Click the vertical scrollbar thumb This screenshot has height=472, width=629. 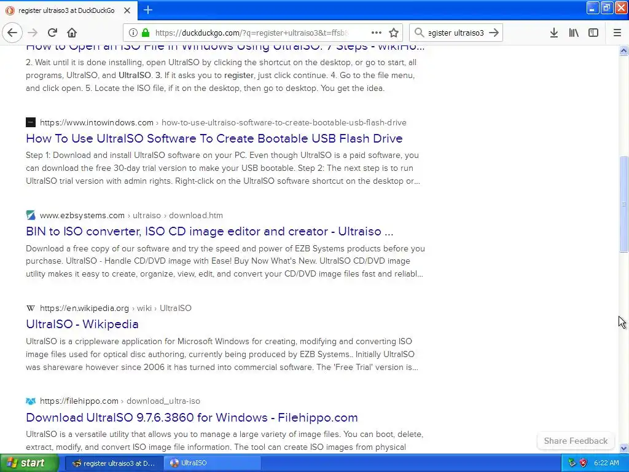[623, 204]
